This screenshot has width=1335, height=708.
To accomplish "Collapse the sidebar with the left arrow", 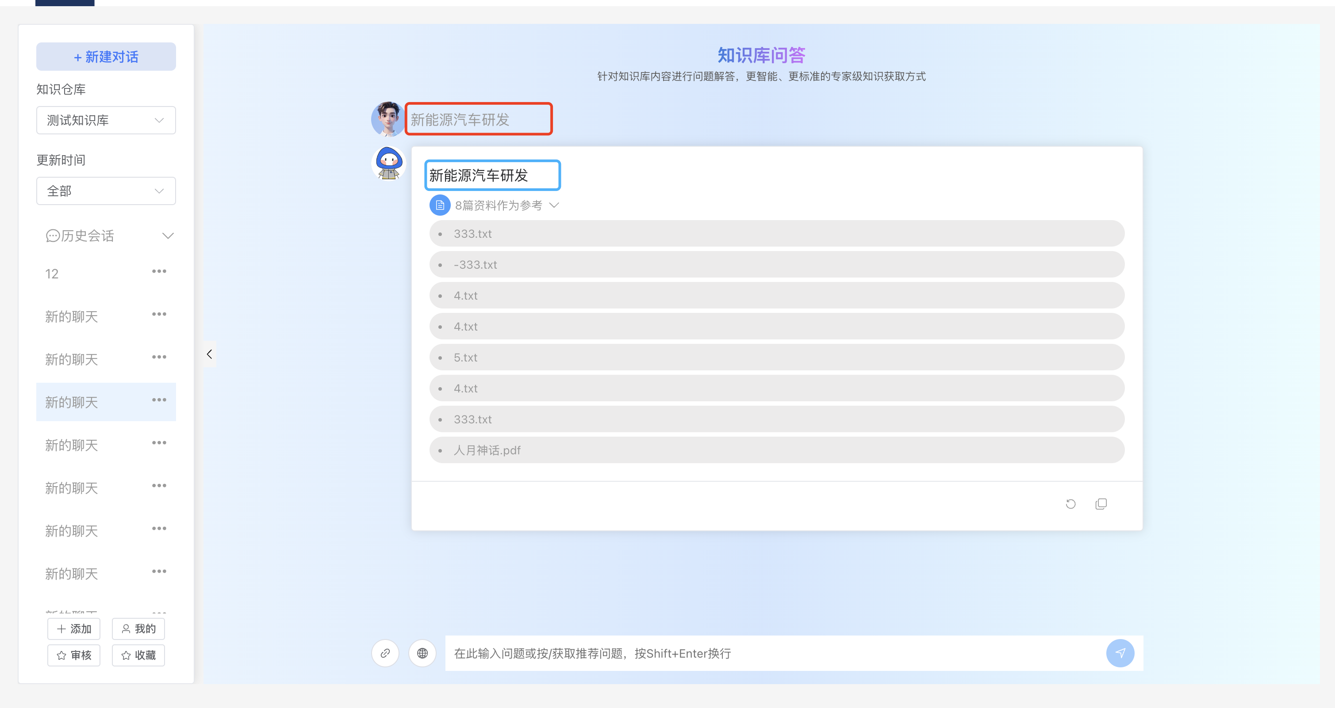I will [x=209, y=354].
